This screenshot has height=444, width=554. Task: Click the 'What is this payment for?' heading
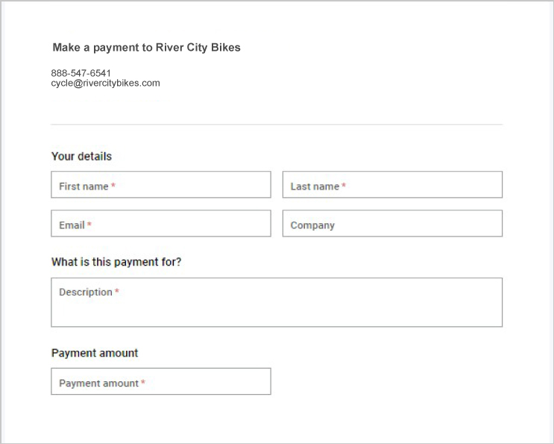coord(116,262)
